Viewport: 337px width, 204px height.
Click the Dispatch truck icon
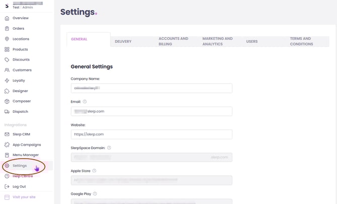[7, 111]
